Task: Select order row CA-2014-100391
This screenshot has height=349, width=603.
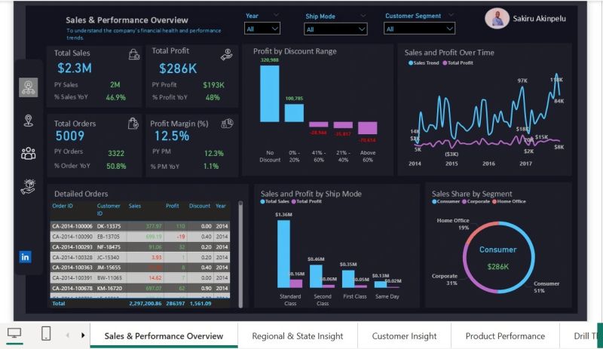Action: coord(140,278)
